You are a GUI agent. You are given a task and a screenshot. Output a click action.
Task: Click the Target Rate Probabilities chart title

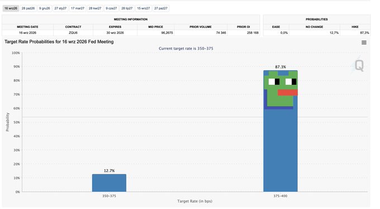point(59,42)
